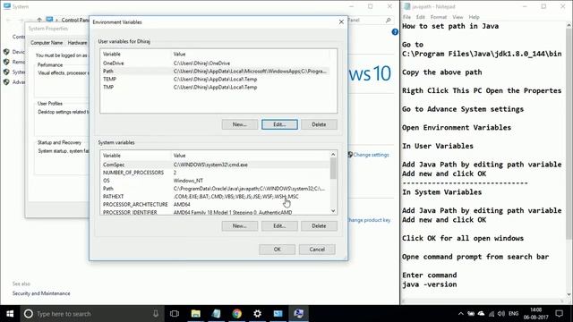Image resolution: width=573 pixels, height=322 pixels.
Task: Select the system Path variable with javapath value
Action: pos(215,189)
